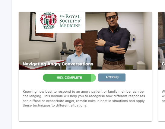
Task: Click the empty white area below the description
Action: coord(85,114)
